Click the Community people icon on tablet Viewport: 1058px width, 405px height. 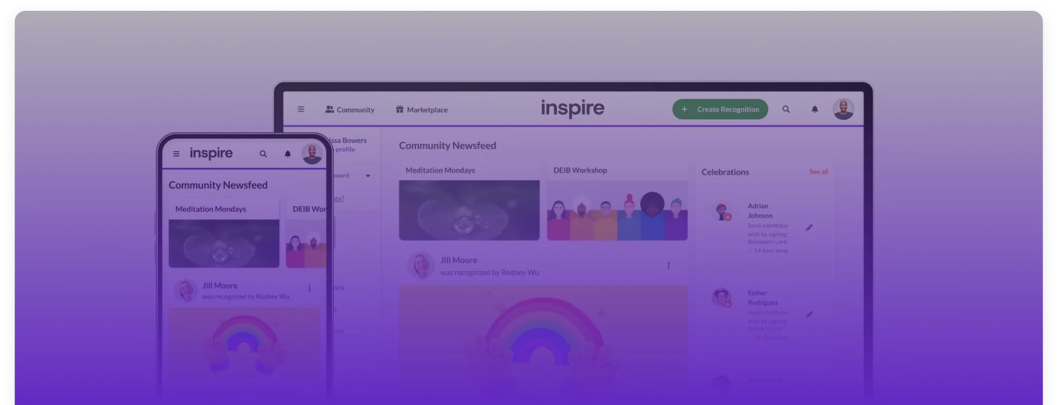point(330,109)
